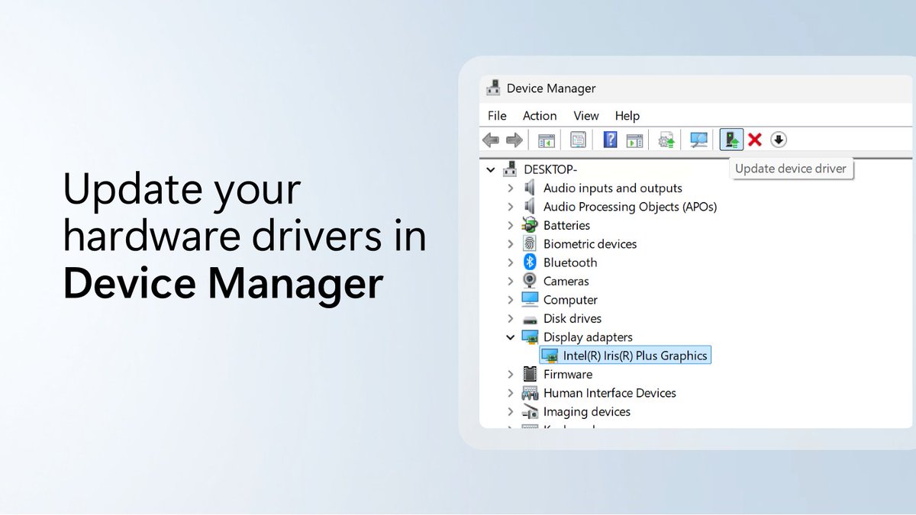Click the Device Manager title bar icon
Viewport: 916px width, 515px height.
coord(493,88)
